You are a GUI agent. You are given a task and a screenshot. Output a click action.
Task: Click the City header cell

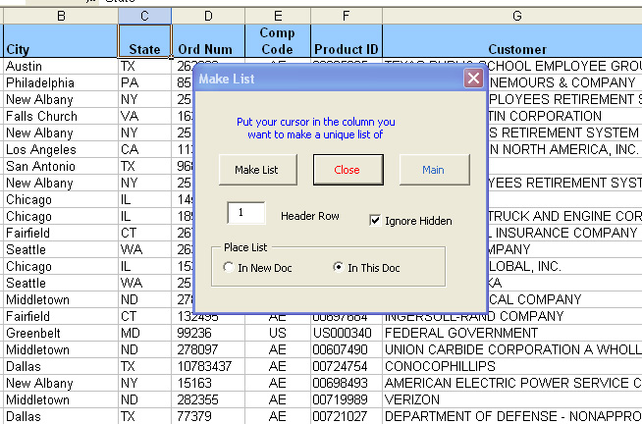[61, 41]
